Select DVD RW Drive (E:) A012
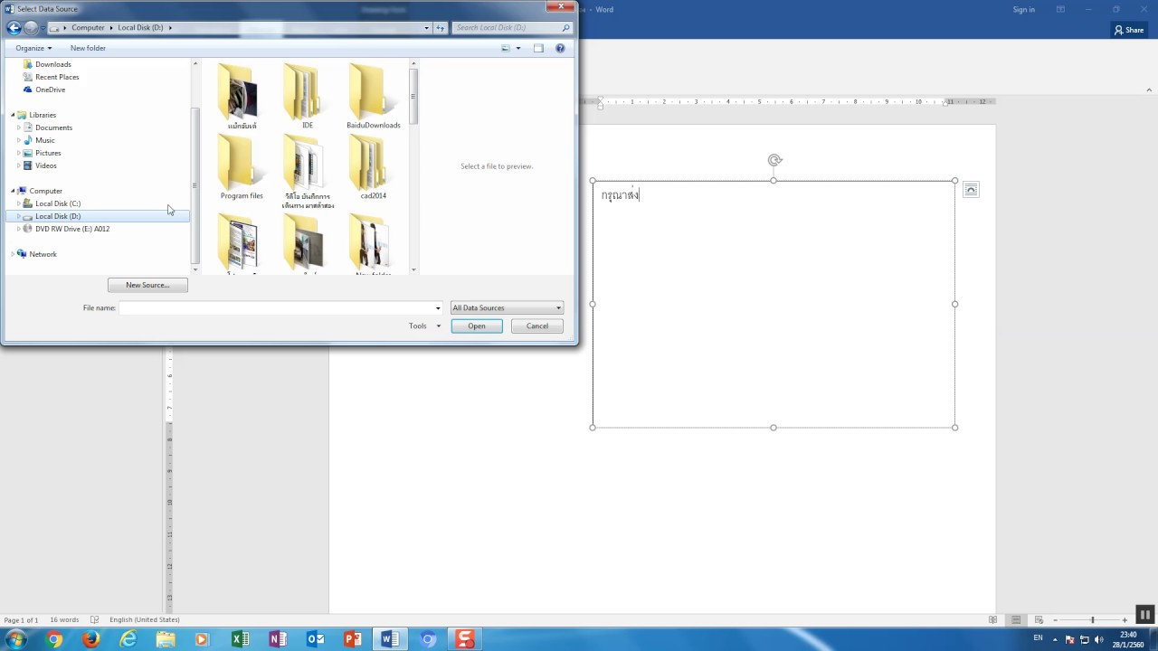The width and height of the screenshot is (1158, 651). pyautogui.click(x=72, y=229)
